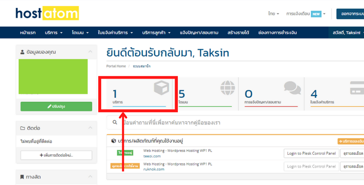Click the 0 การแจ้งปัญหา/สอบถาม tile
364x185 pixels.
pos(271,94)
